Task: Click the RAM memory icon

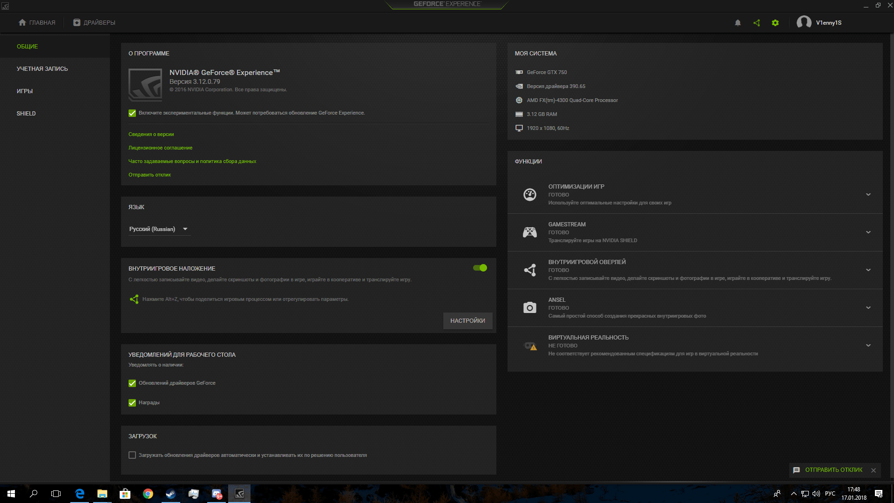Action: 519,114
